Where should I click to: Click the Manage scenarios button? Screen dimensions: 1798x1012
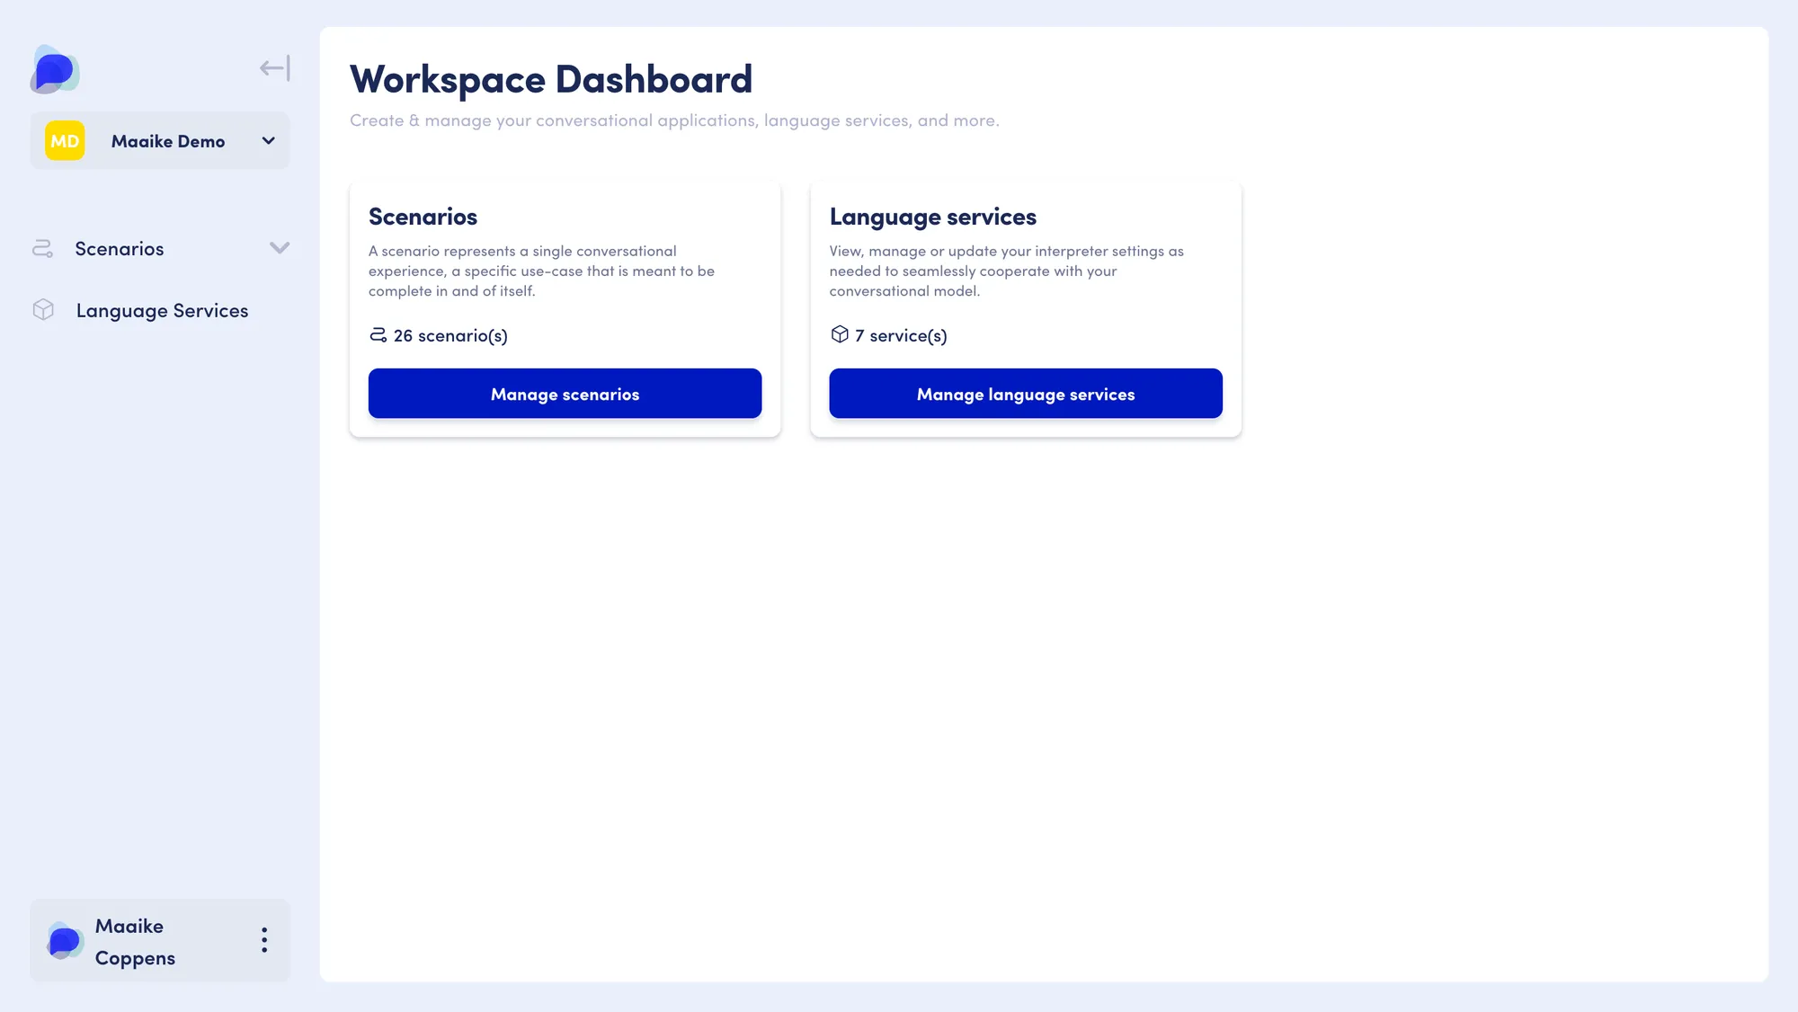(565, 394)
